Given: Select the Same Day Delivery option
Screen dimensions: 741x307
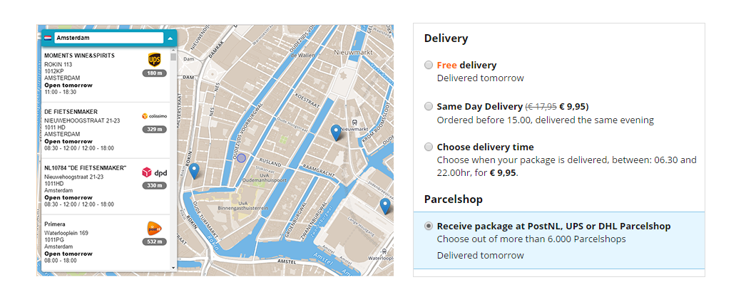Looking at the screenshot, I should [x=429, y=106].
